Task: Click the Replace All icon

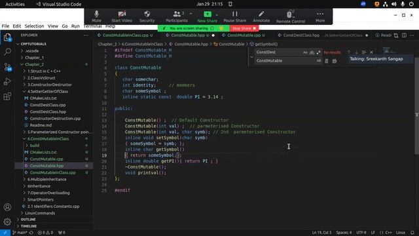Action: pos(335,61)
